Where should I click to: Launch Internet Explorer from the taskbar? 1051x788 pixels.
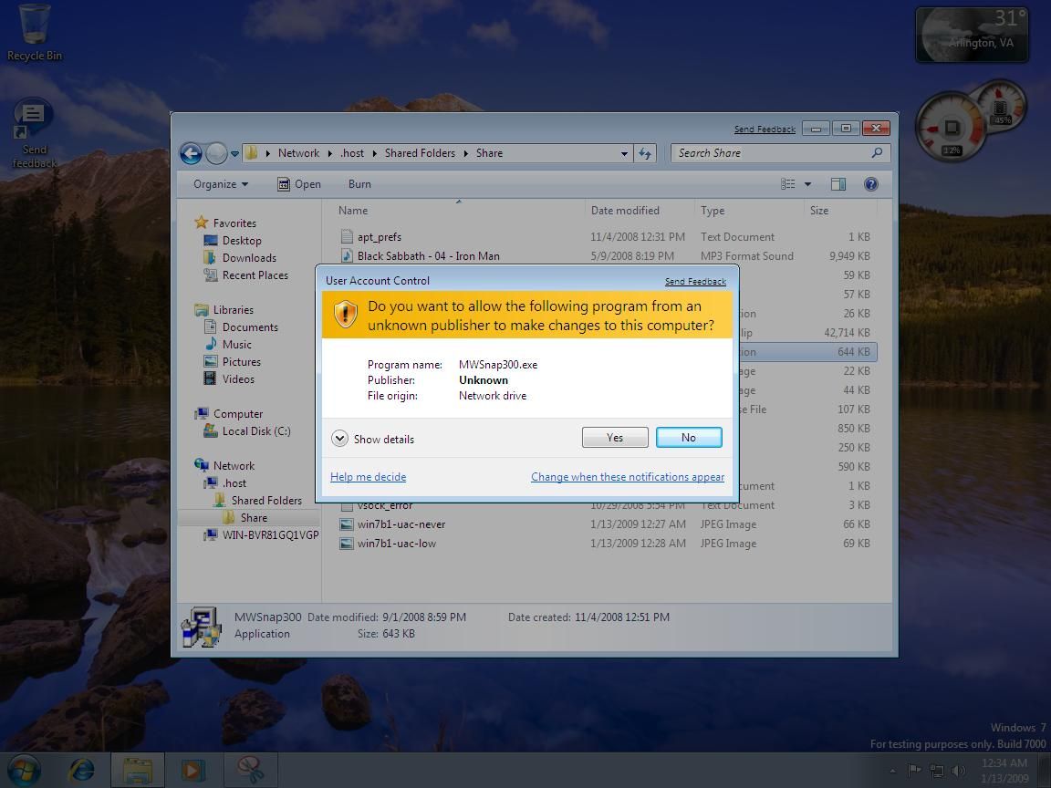[x=82, y=770]
